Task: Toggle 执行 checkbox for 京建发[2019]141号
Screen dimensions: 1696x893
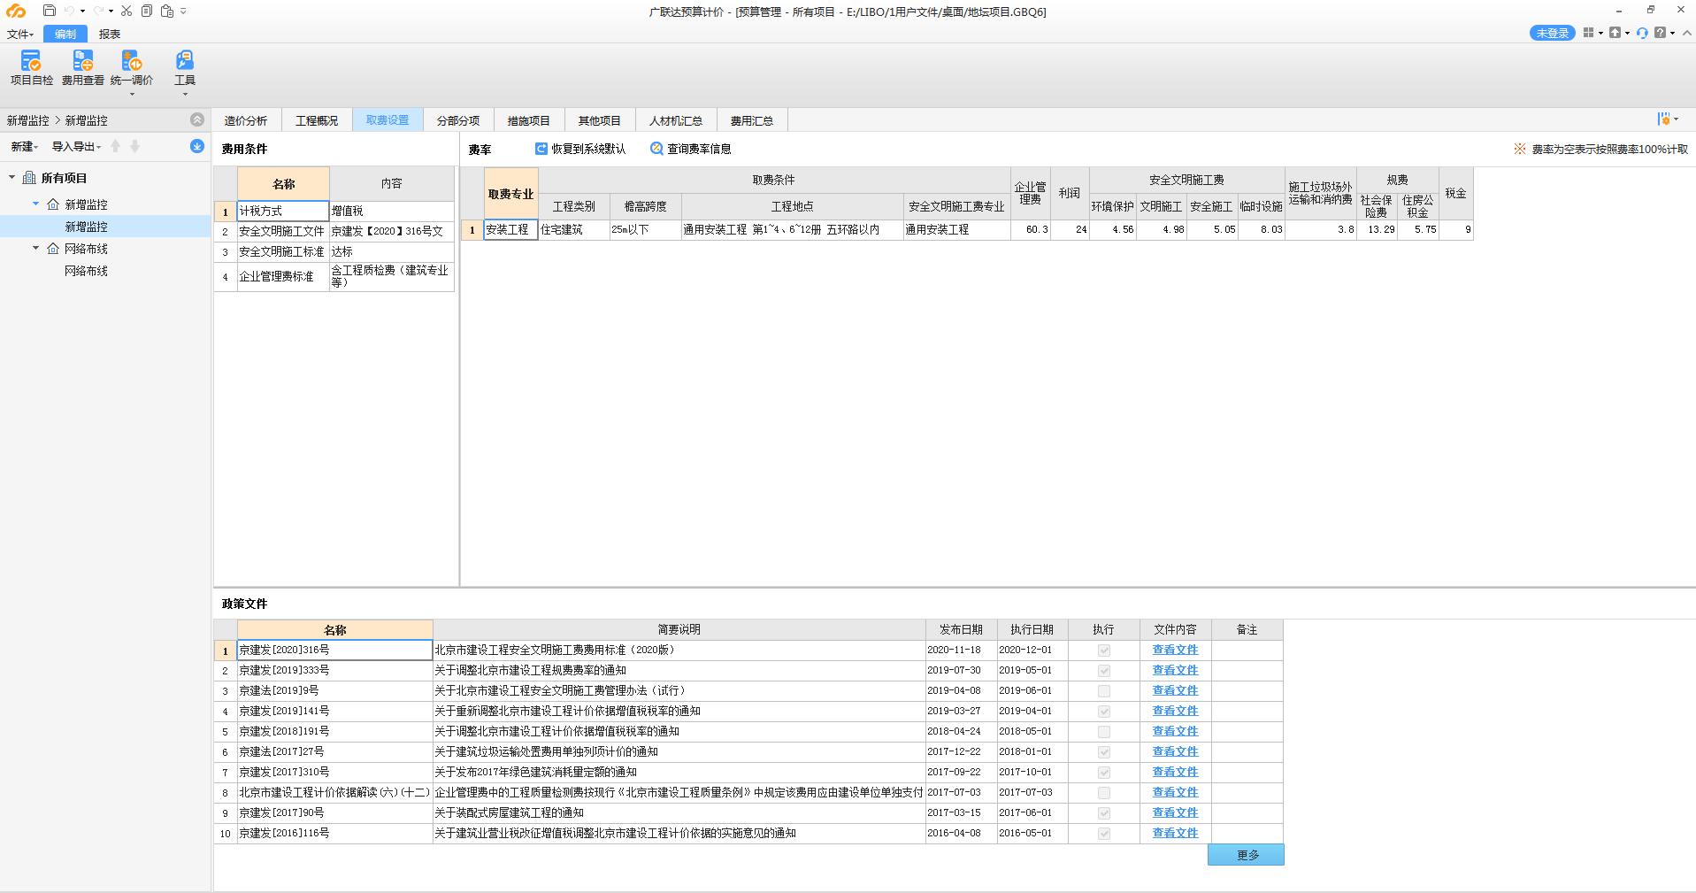Action: coord(1104,712)
